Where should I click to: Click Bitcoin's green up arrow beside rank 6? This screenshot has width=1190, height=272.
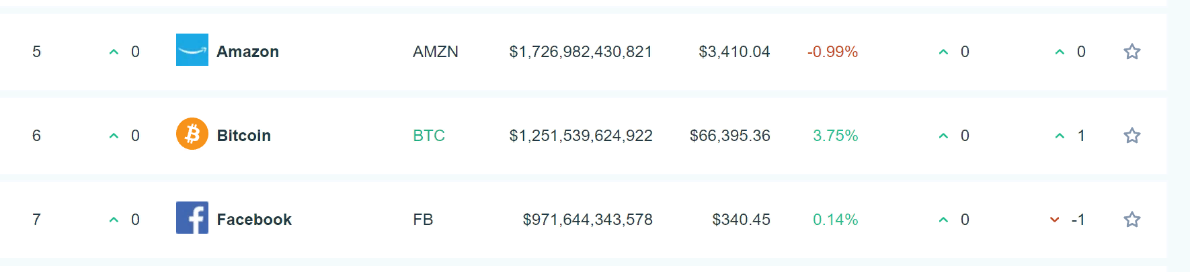114,136
